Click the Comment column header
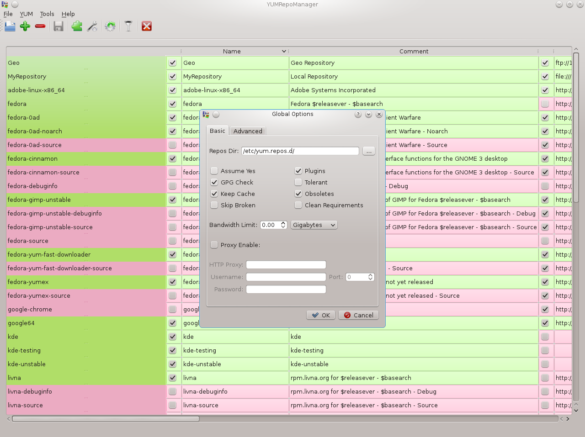 coord(414,51)
